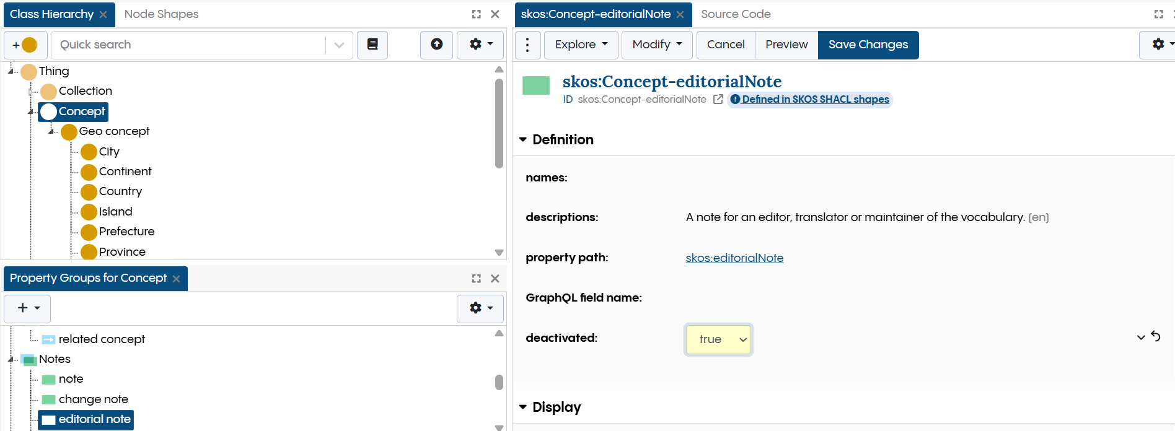Open the Modify dropdown menu
Screen dimensions: 1175x431
pos(656,45)
